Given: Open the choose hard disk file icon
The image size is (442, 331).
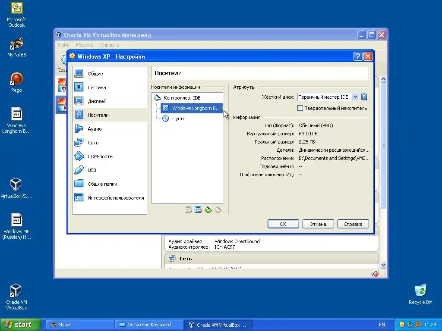Looking at the screenshot, I should tap(364, 97).
